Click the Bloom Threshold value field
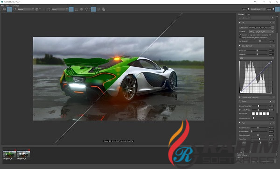 [x=271, y=106]
